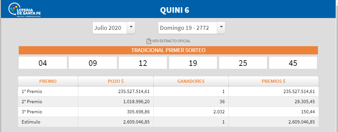Click the Domingo 19 - 2772 field

coord(187,28)
